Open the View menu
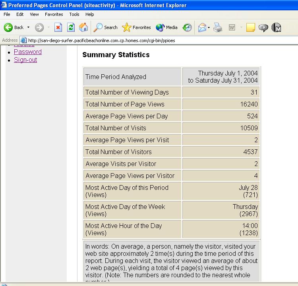Screen dimensions: 298x286 tap(34, 14)
